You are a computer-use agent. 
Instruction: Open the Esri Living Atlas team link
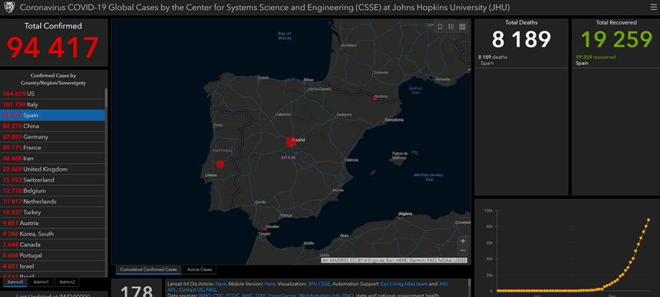[x=405, y=284]
